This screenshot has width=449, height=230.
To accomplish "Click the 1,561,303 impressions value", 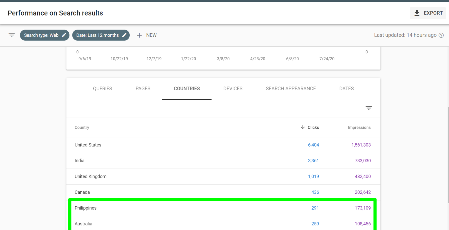I will (361, 145).
